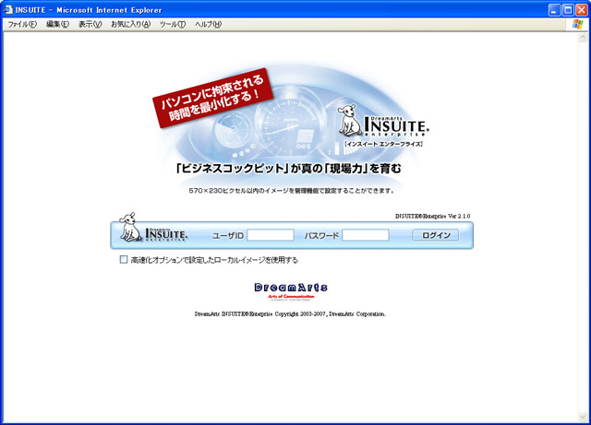Click the 570×230ピクセル image notice text
The width and height of the screenshot is (591, 425).
point(292,191)
